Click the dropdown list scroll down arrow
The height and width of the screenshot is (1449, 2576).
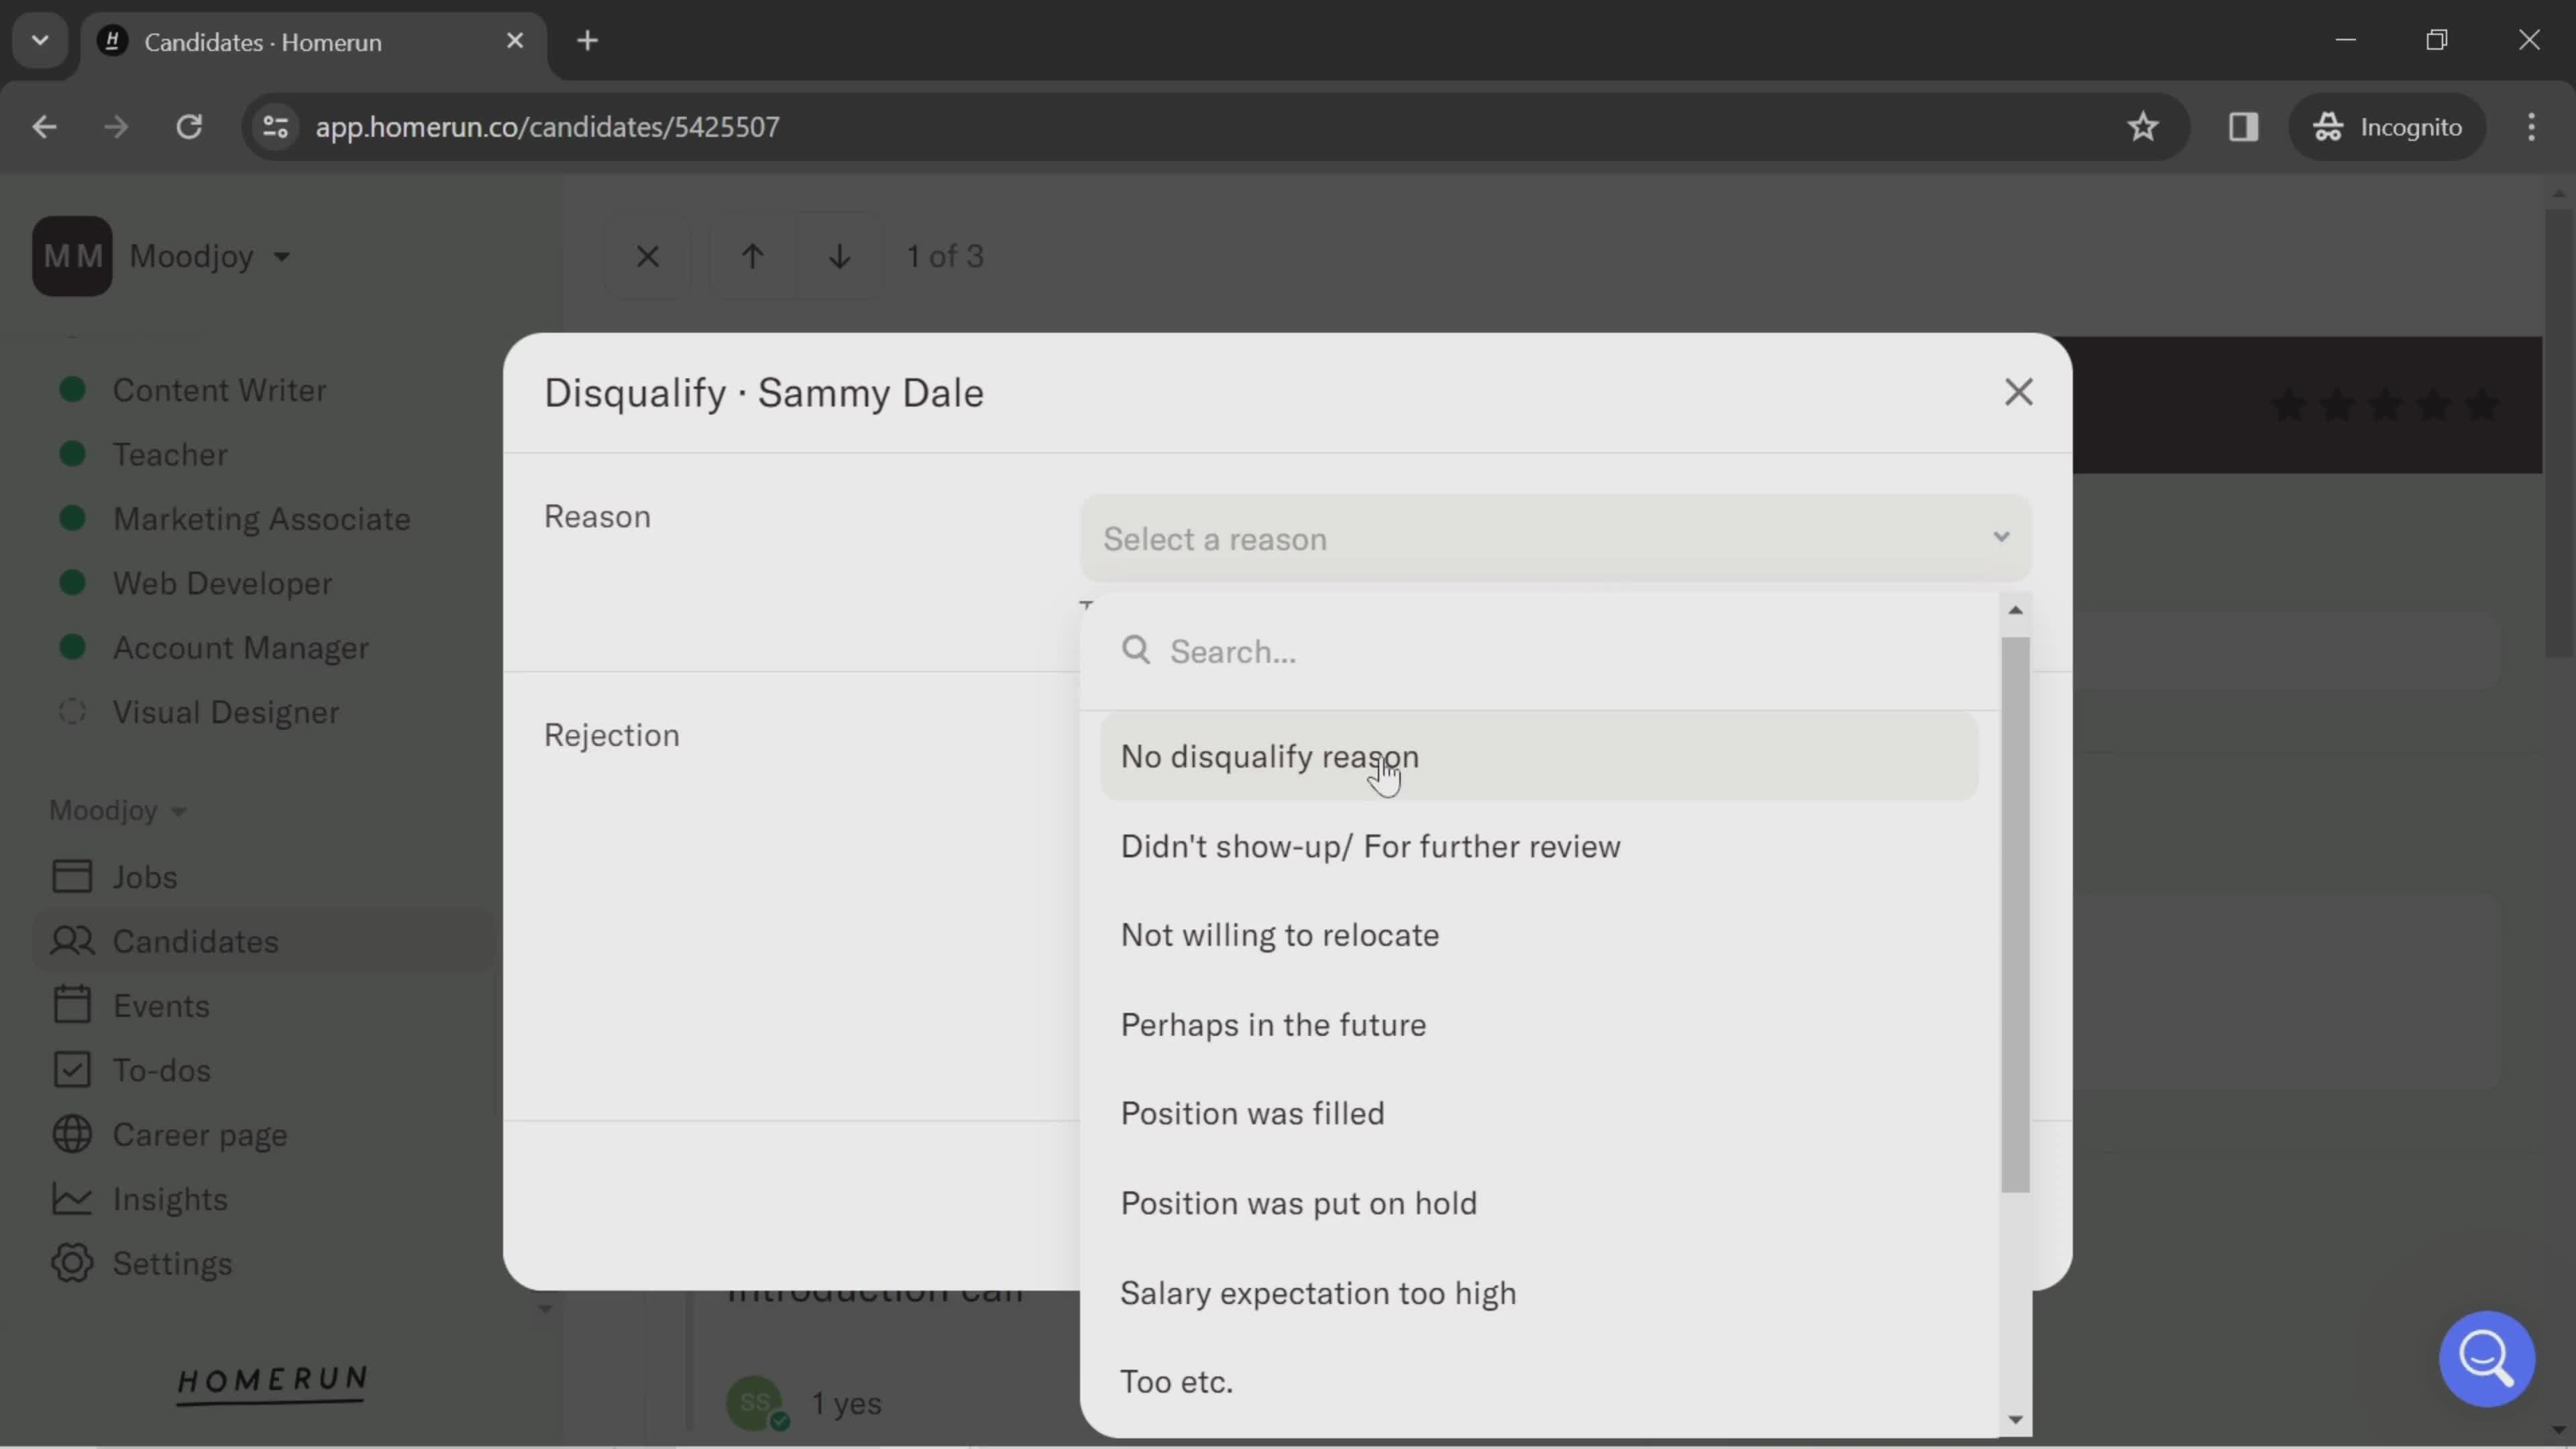(x=2015, y=1420)
